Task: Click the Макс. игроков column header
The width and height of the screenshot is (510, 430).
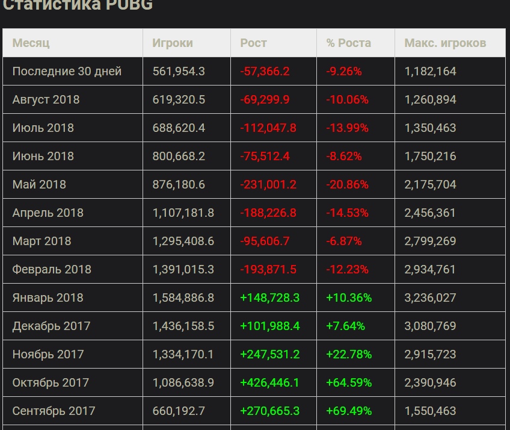Action: pos(445,43)
